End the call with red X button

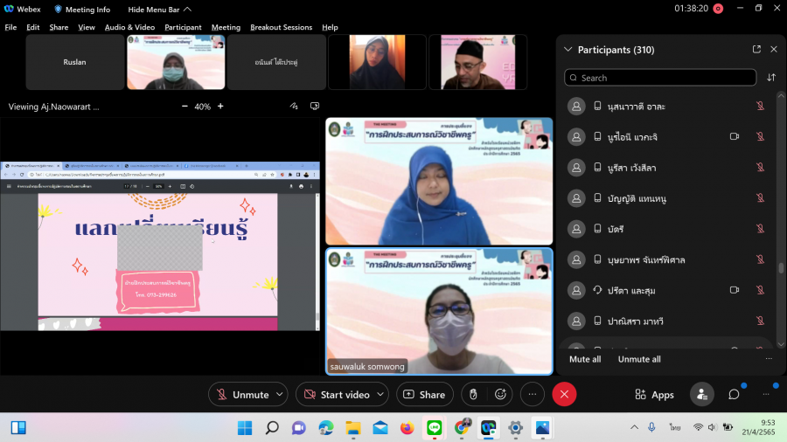564,395
